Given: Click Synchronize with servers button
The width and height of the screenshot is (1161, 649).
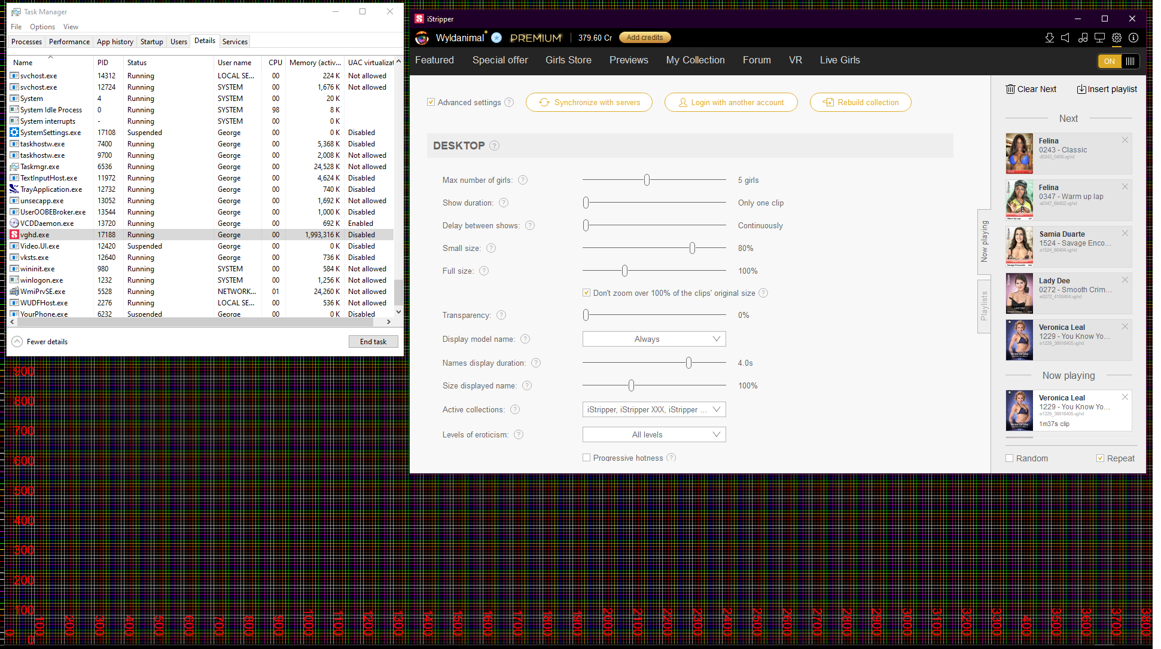Looking at the screenshot, I should 589,102.
